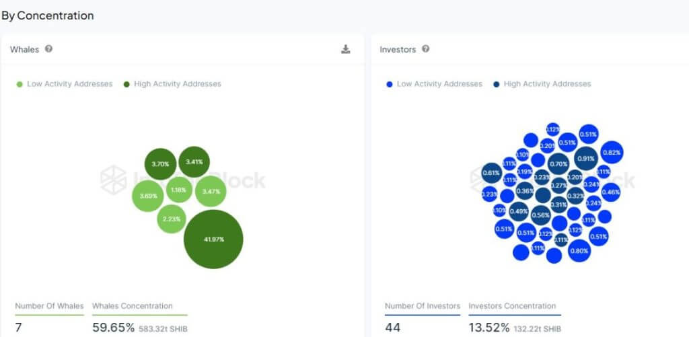This screenshot has height=337, width=689.
Task: Download the Whales chart data
Action: click(346, 49)
